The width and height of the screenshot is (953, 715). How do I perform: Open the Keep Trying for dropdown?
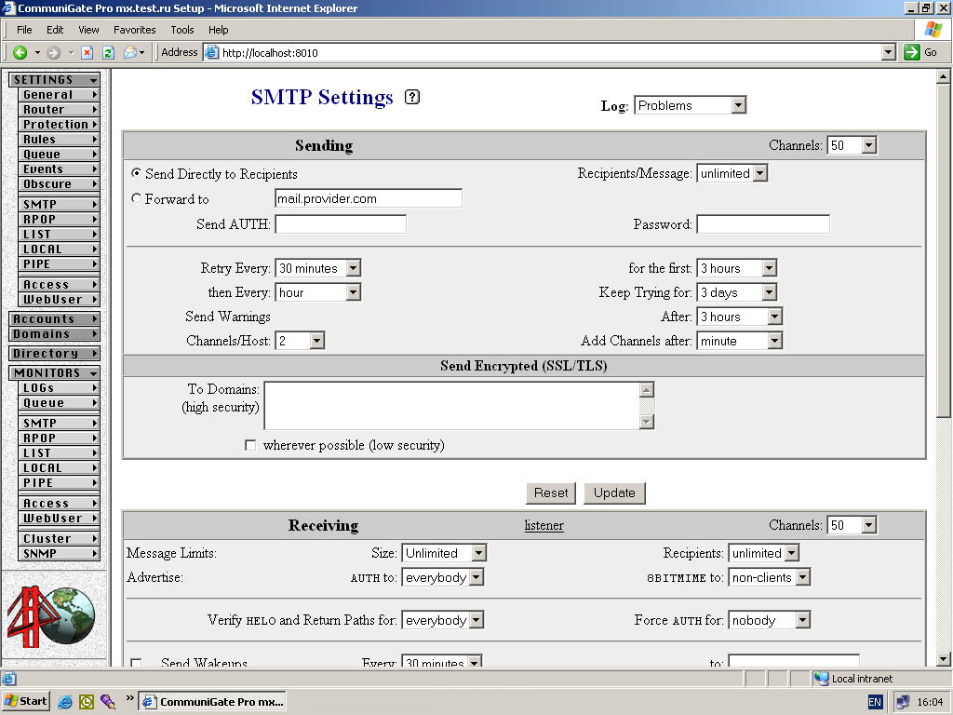tap(736, 292)
